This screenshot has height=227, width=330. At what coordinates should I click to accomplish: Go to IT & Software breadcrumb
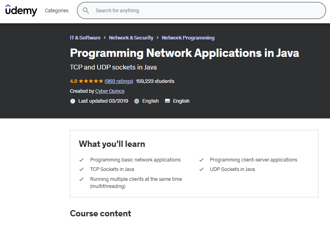point(85,38)
